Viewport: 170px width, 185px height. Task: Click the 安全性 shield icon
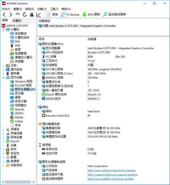point(8,153)
